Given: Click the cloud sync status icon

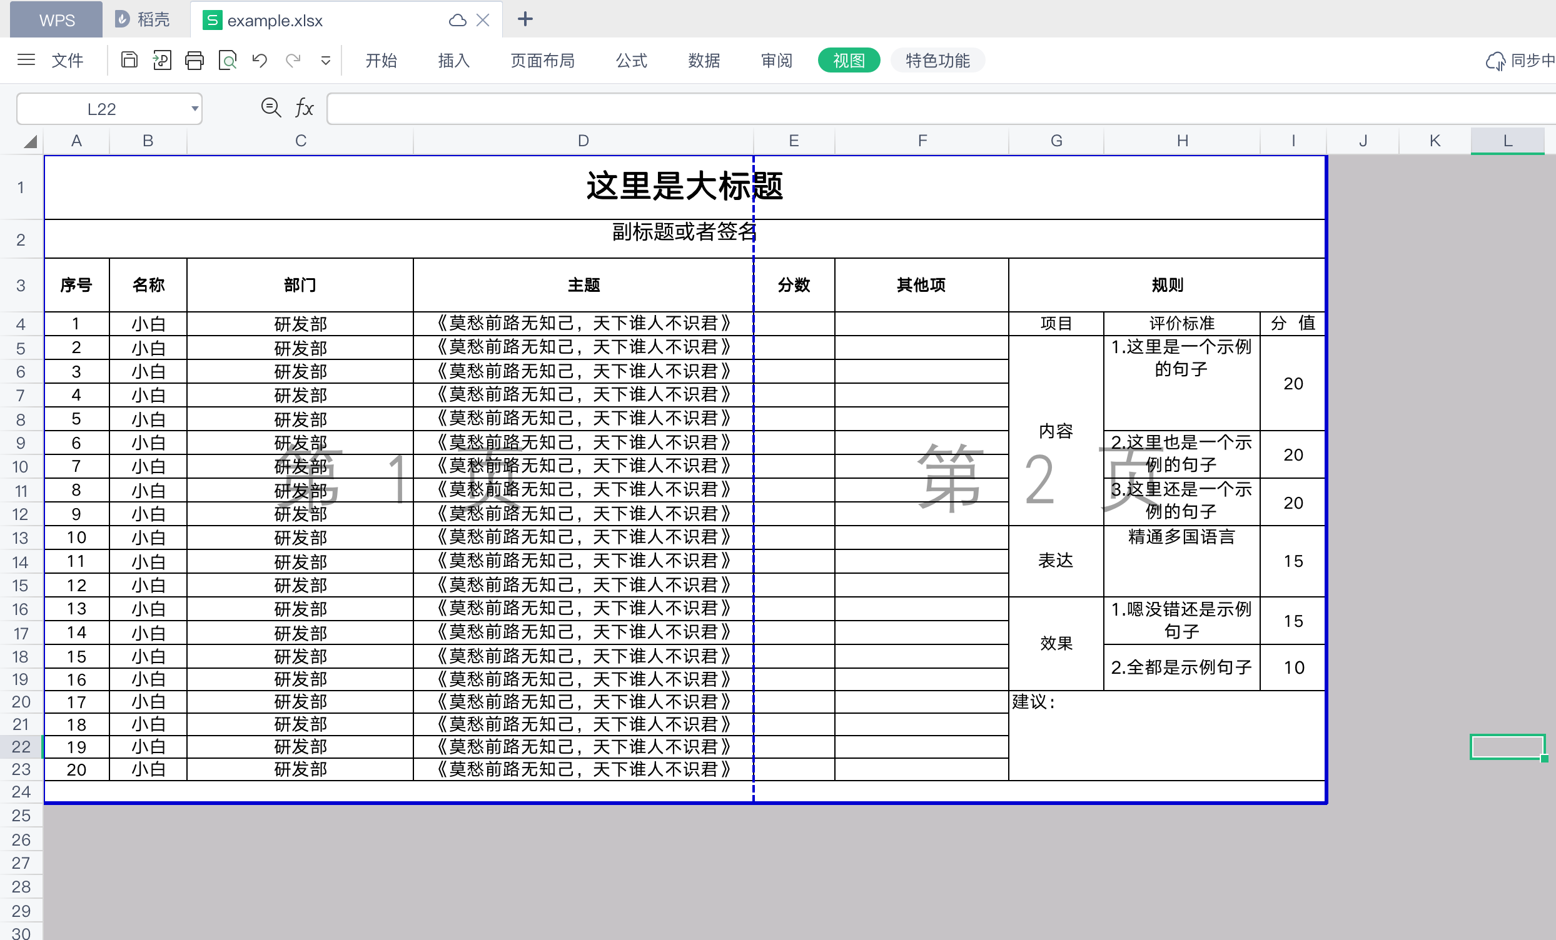Looking at the screenshot, I should (1495, 61).
